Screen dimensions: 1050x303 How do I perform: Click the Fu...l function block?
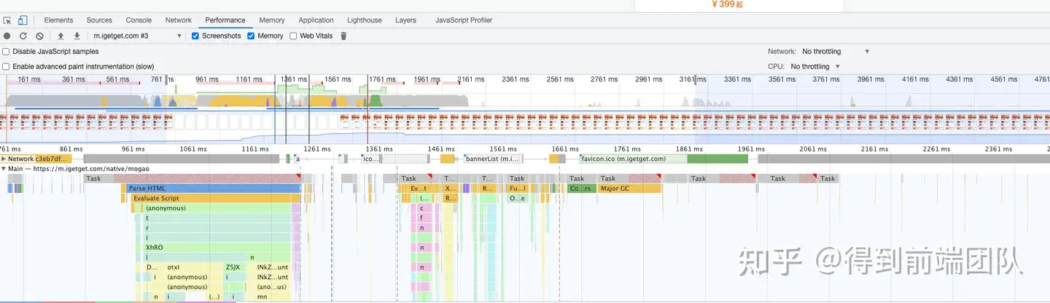click(517, 189)
